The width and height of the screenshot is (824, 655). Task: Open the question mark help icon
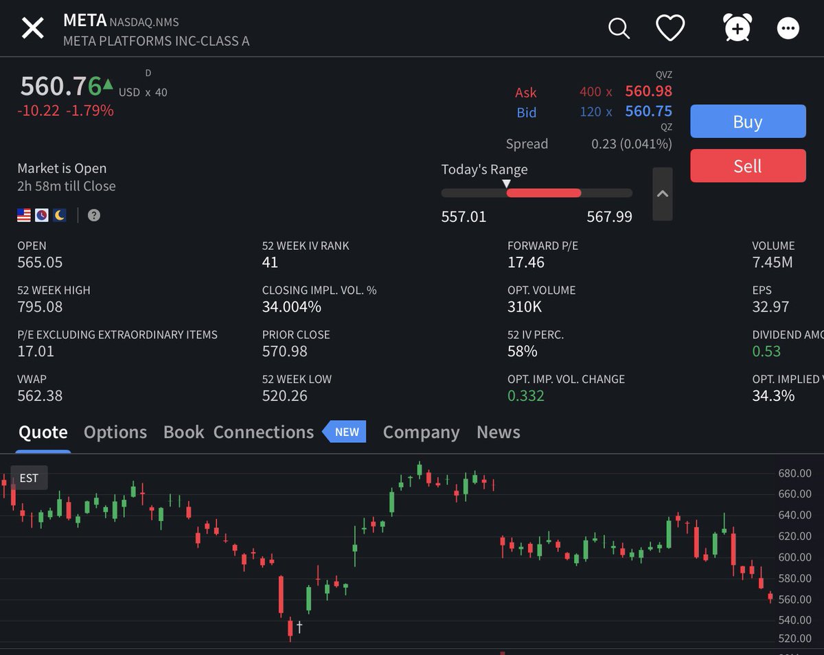[94, 215]
